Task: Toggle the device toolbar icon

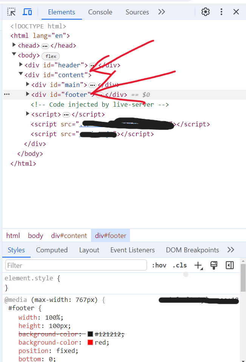Action: coord(27,12)
